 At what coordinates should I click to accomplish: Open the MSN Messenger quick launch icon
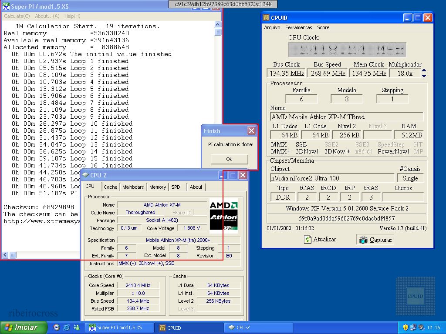pyautogui.click(x=76, y=327)
